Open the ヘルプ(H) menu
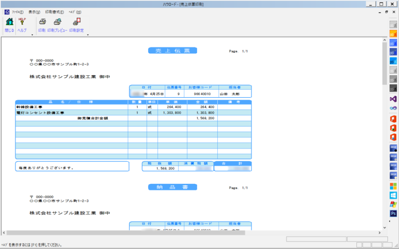 [75, 12]
